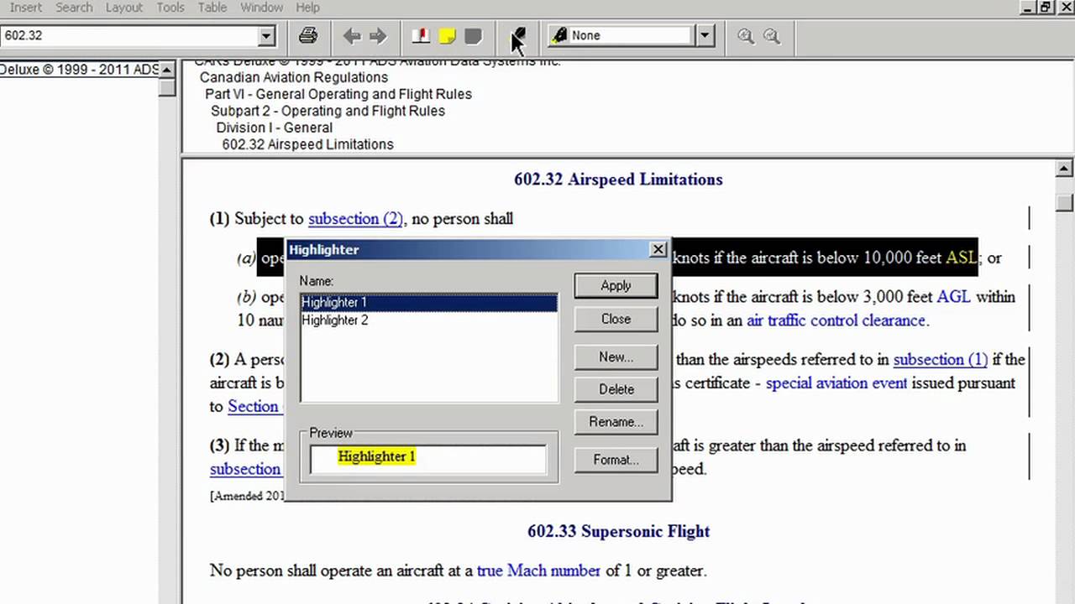Click the gray note icon
Image resolution: width=1075 pixels, height=604 pixels.
473,35
